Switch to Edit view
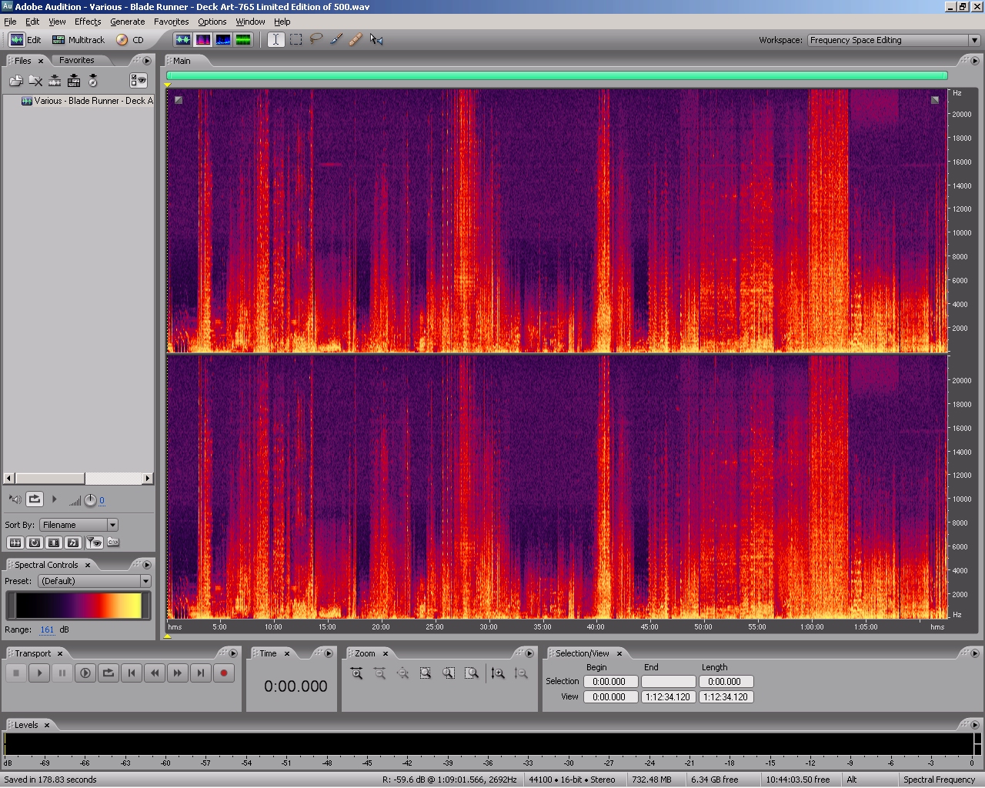This screenshot has width=985, height=788. click(x=25, y=40)
